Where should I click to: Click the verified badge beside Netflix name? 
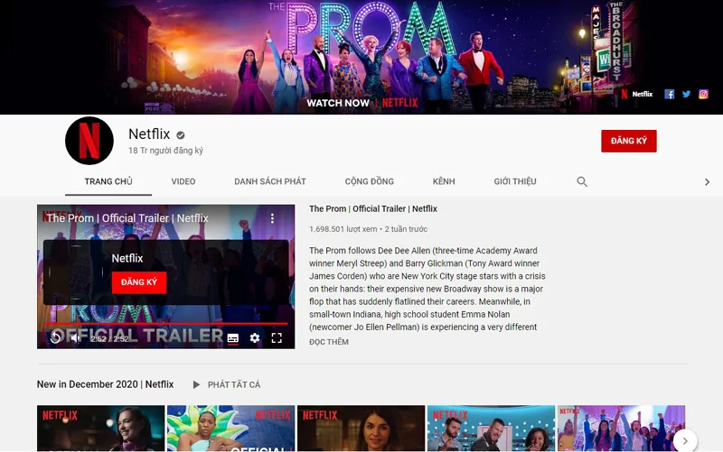181,134
